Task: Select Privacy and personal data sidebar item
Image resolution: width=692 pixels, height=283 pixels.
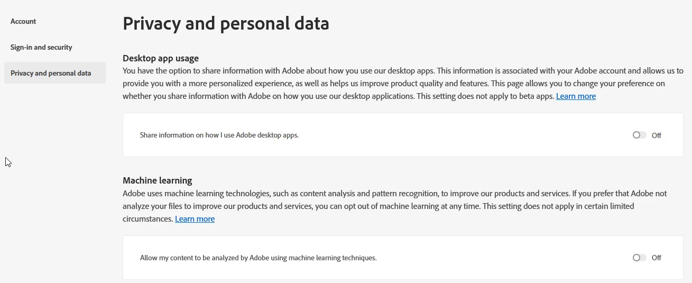Action: (x=51, y=74)
